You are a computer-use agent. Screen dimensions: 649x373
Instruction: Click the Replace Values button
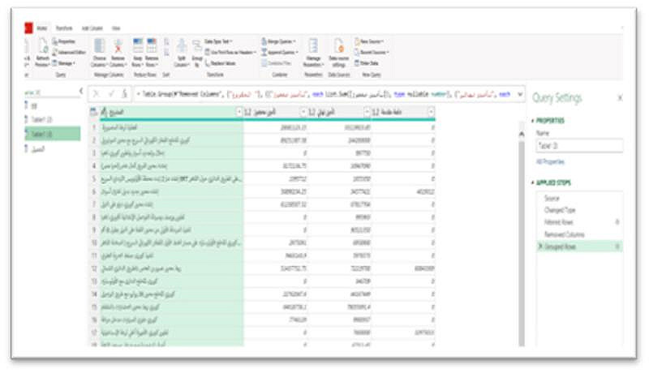pos(220,63)
